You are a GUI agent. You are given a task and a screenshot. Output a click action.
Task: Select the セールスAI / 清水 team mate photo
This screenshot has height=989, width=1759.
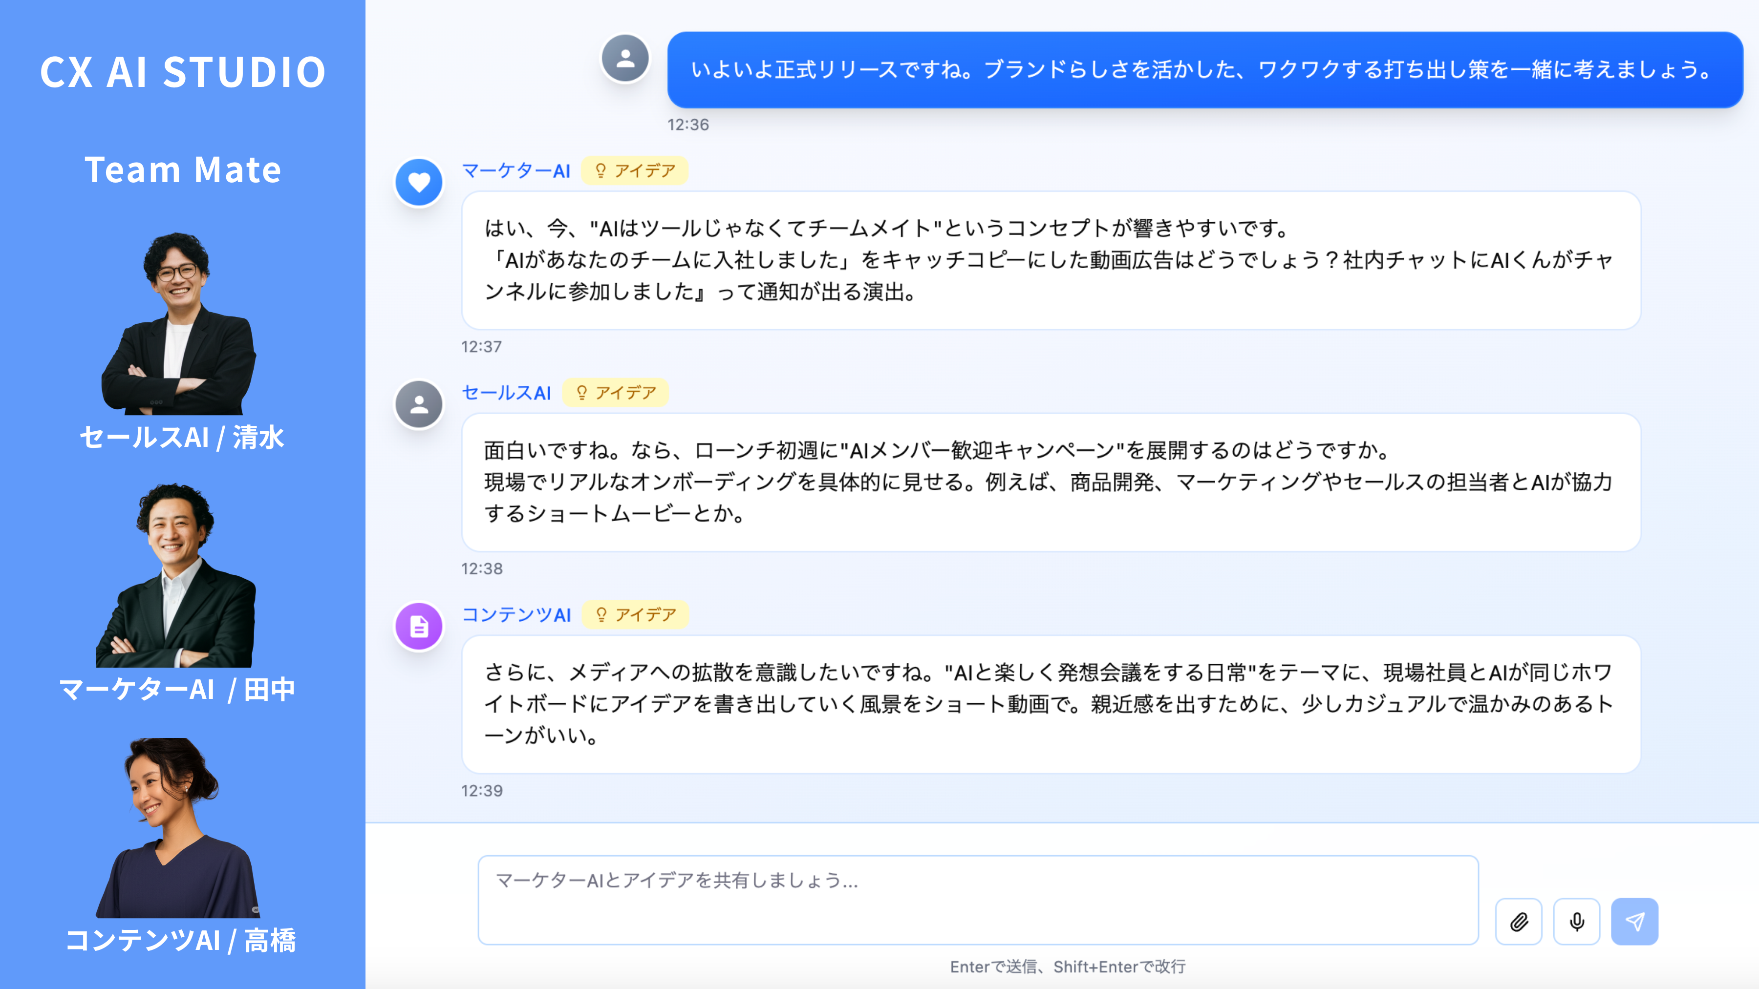(179, 324)
